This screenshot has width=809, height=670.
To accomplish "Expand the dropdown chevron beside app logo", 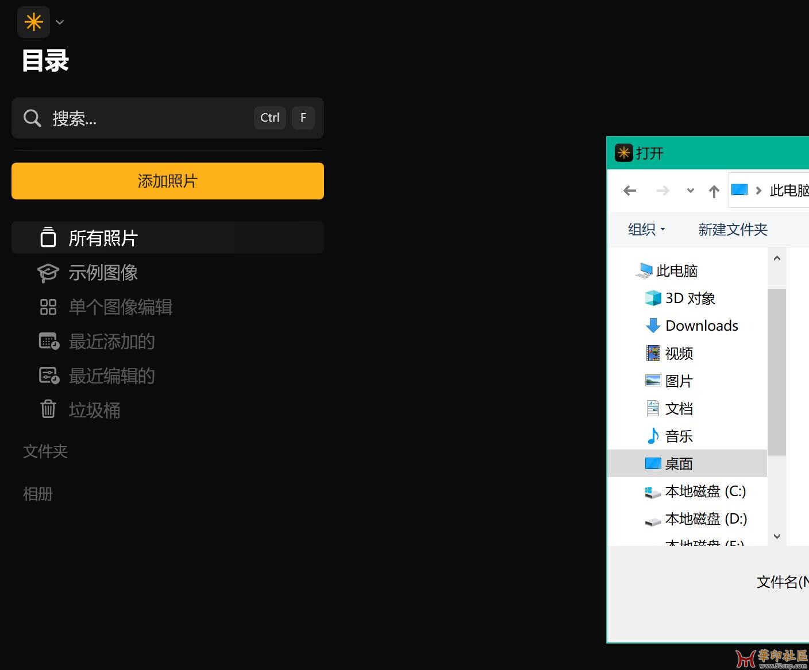I will pyautogui.click(x=60, y=22).
